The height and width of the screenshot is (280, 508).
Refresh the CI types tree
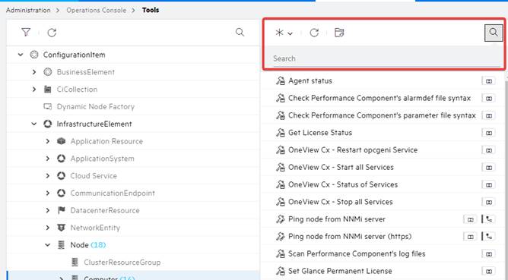coord(52,33)
